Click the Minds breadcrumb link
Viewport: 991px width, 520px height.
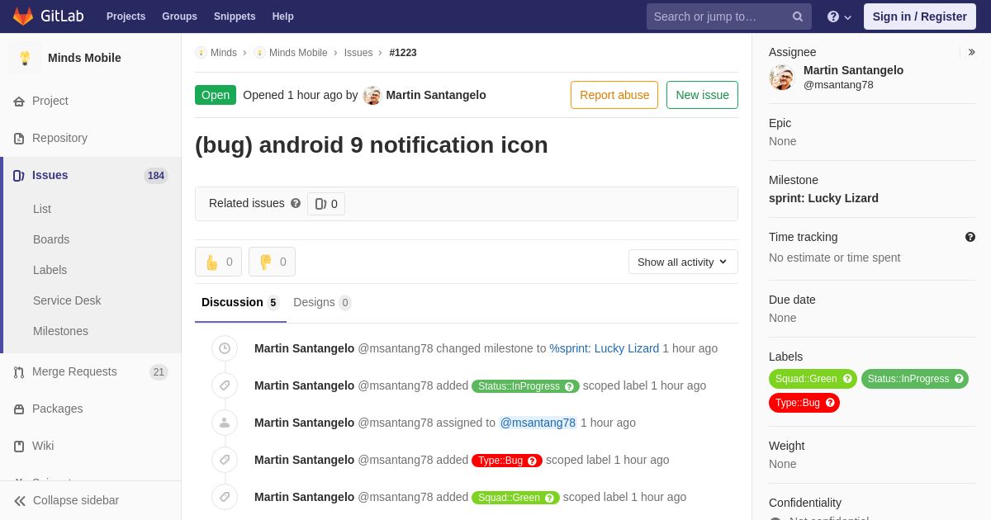coord(224,53)
